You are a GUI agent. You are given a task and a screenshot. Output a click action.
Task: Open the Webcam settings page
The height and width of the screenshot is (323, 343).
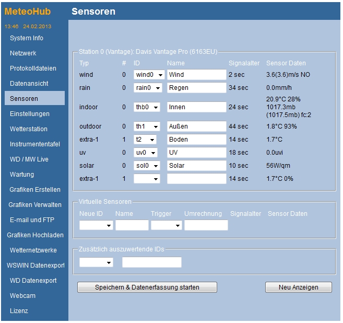[22, 296]
